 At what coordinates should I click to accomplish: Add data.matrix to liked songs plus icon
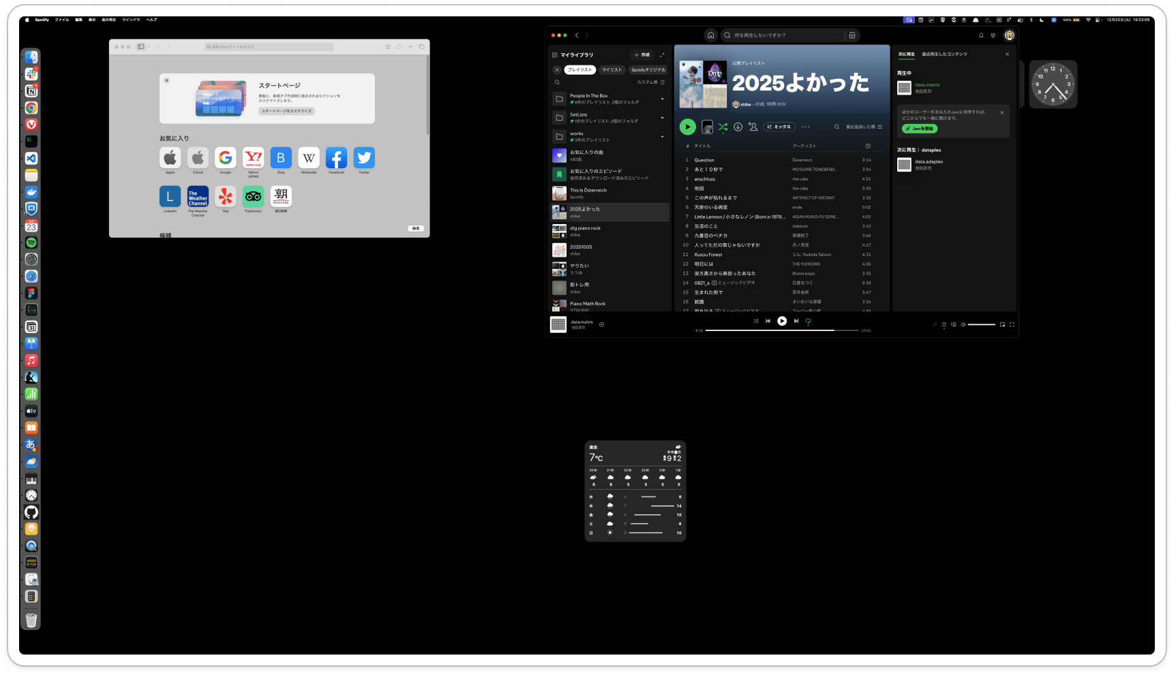tap(601, 325)
